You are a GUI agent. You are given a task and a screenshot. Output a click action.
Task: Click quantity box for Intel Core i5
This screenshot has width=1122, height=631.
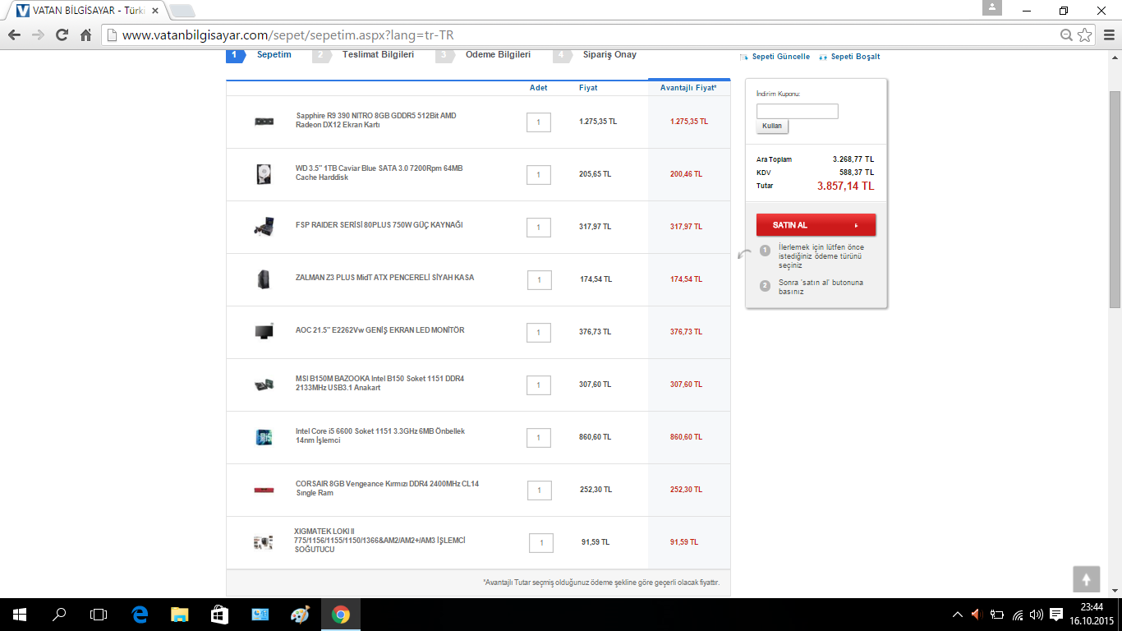(x=539, y=437)
